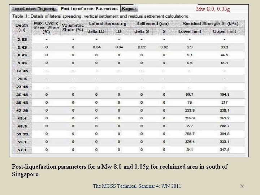Switch to the Liquefaction Triggering tab
Screen dimensions: 260x195
click(34, 9)
